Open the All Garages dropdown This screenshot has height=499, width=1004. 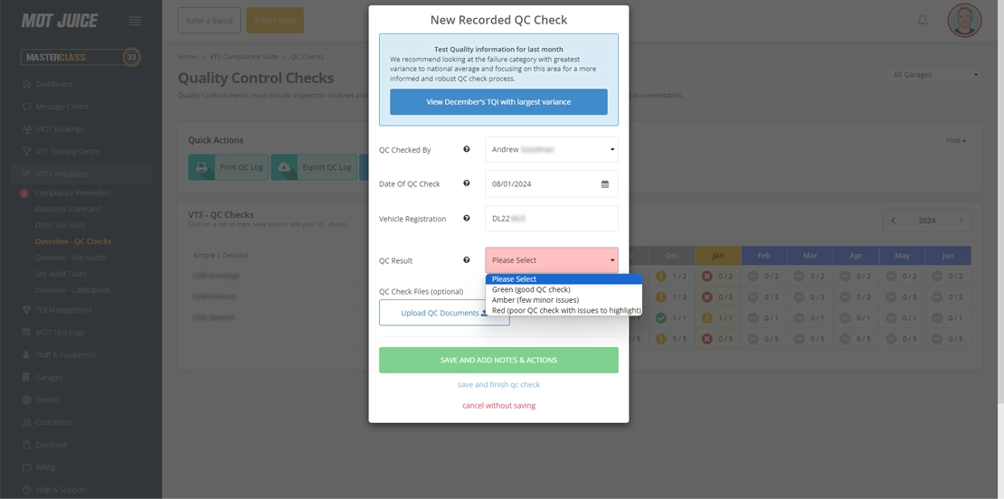[935, 75]
